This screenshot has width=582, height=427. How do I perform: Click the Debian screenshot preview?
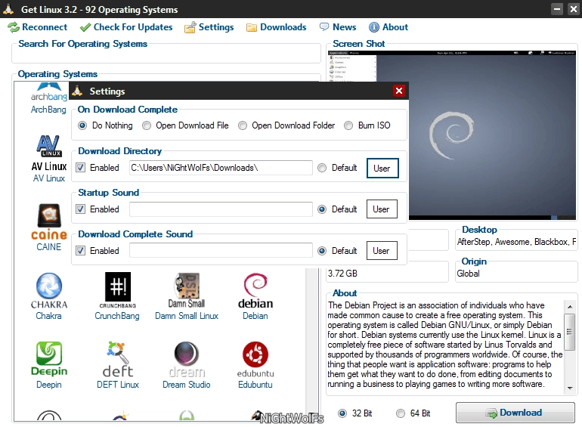[492, 135]
